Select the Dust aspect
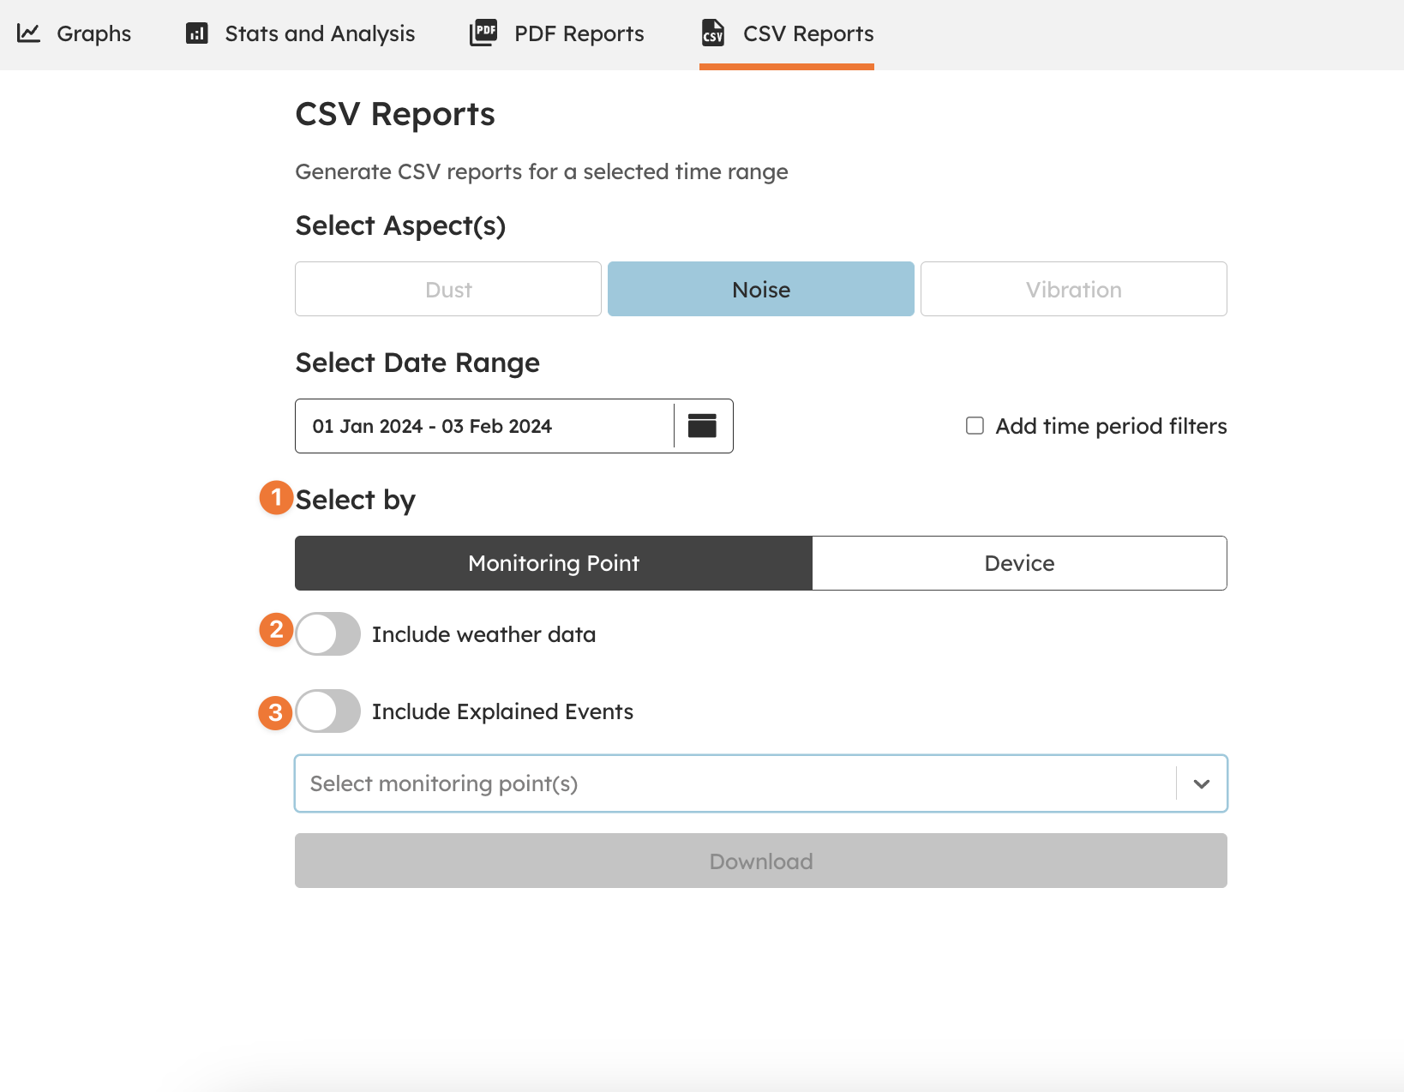 [x=447, y=289]
